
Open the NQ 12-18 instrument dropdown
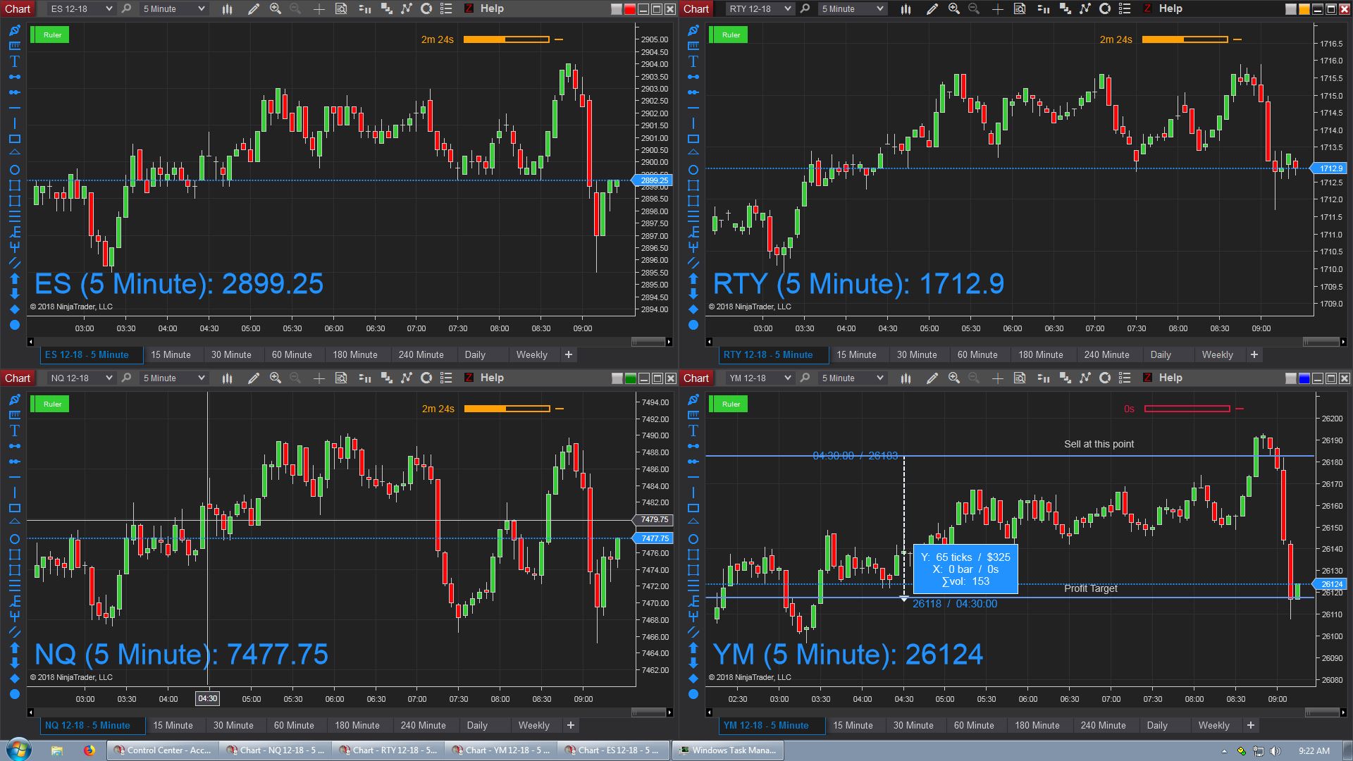point(80,378)
